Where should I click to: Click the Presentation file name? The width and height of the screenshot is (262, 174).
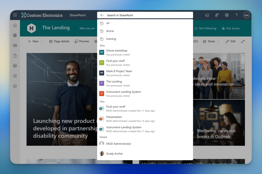[114, 117]
